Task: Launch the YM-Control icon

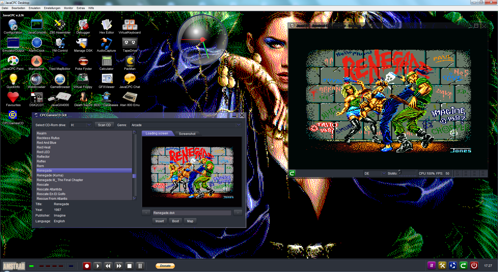Action: pos(60,45)
